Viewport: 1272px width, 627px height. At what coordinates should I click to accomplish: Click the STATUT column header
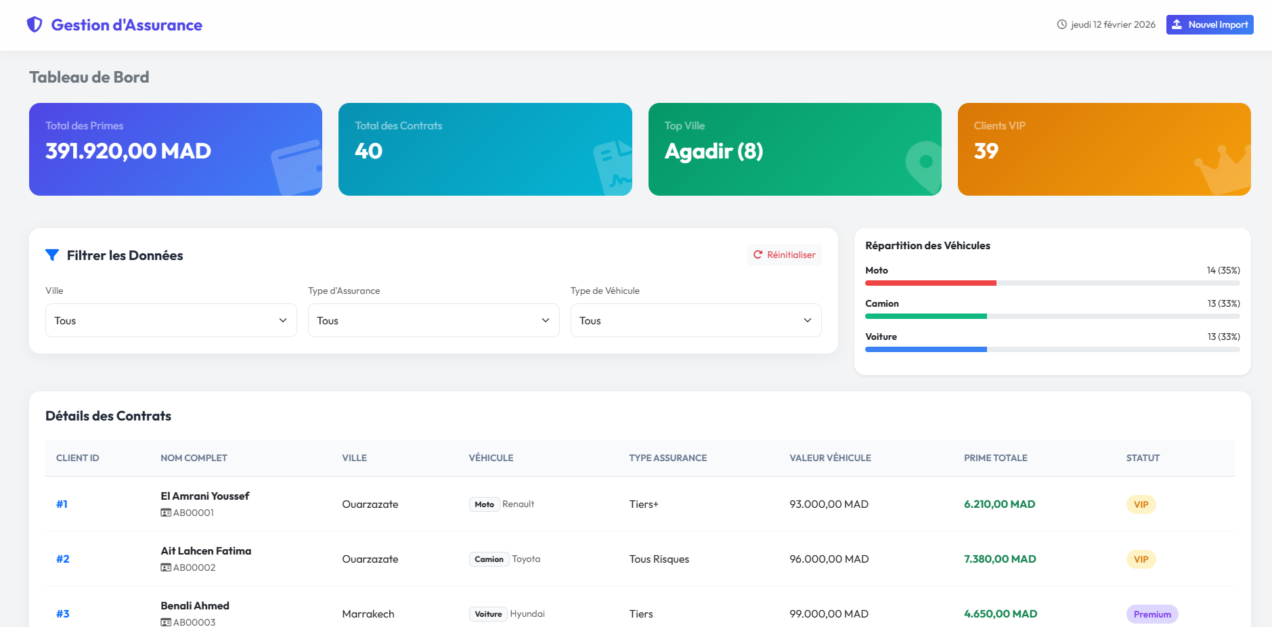coord(1143,458)
